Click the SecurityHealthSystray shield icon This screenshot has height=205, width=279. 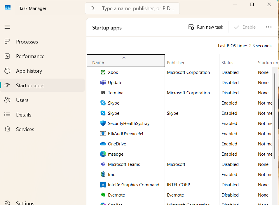pyautogui.click(x=103, y=123)
